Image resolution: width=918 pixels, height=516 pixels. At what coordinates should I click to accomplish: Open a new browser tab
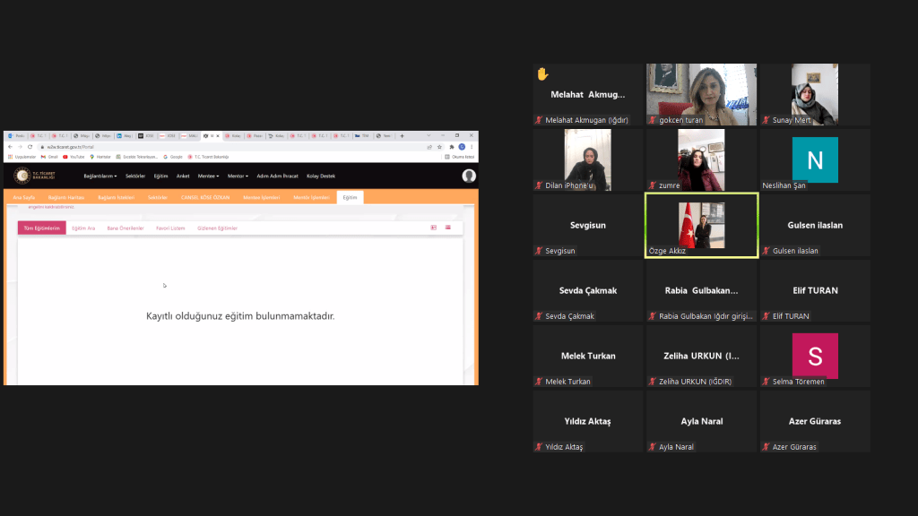pyautogui.click(x=402, y=136)
